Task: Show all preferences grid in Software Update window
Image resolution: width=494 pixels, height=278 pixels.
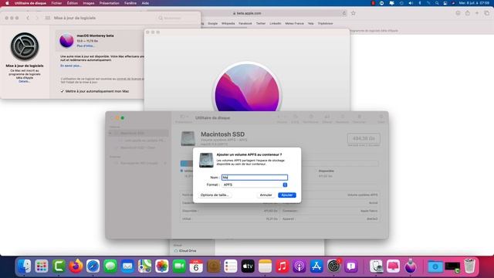Action: coord(48,18)
